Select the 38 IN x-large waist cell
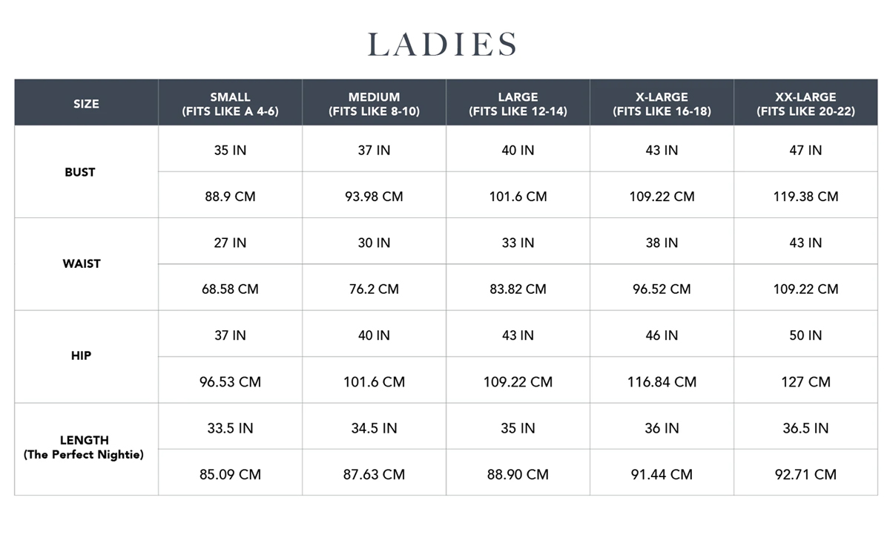 coord(662,243)
